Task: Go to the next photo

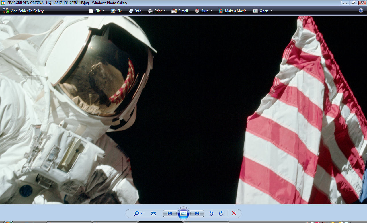Action: click(x=197, y=213)
